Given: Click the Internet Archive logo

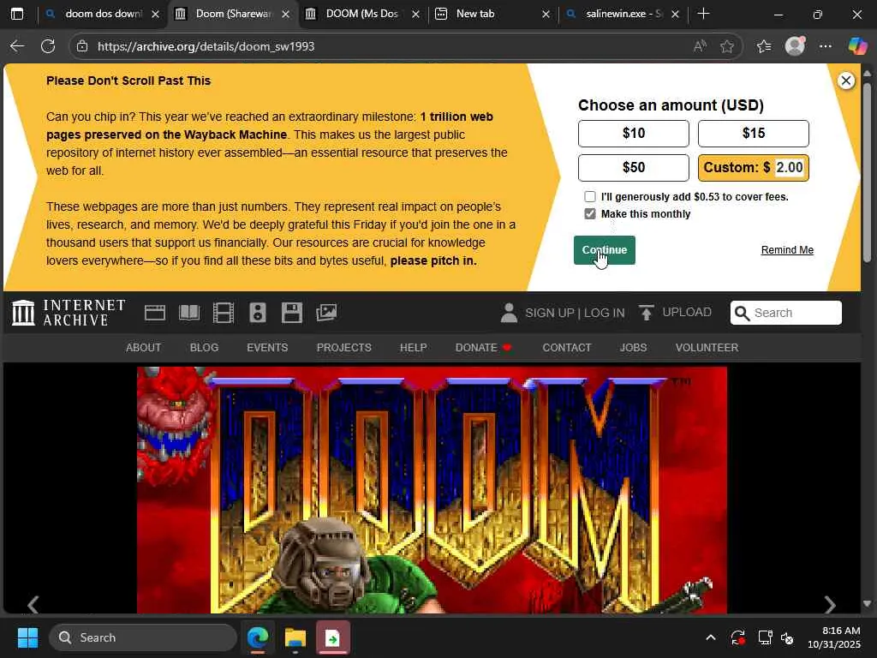Looking at the screenshot, I should click(x=69, y=313).
